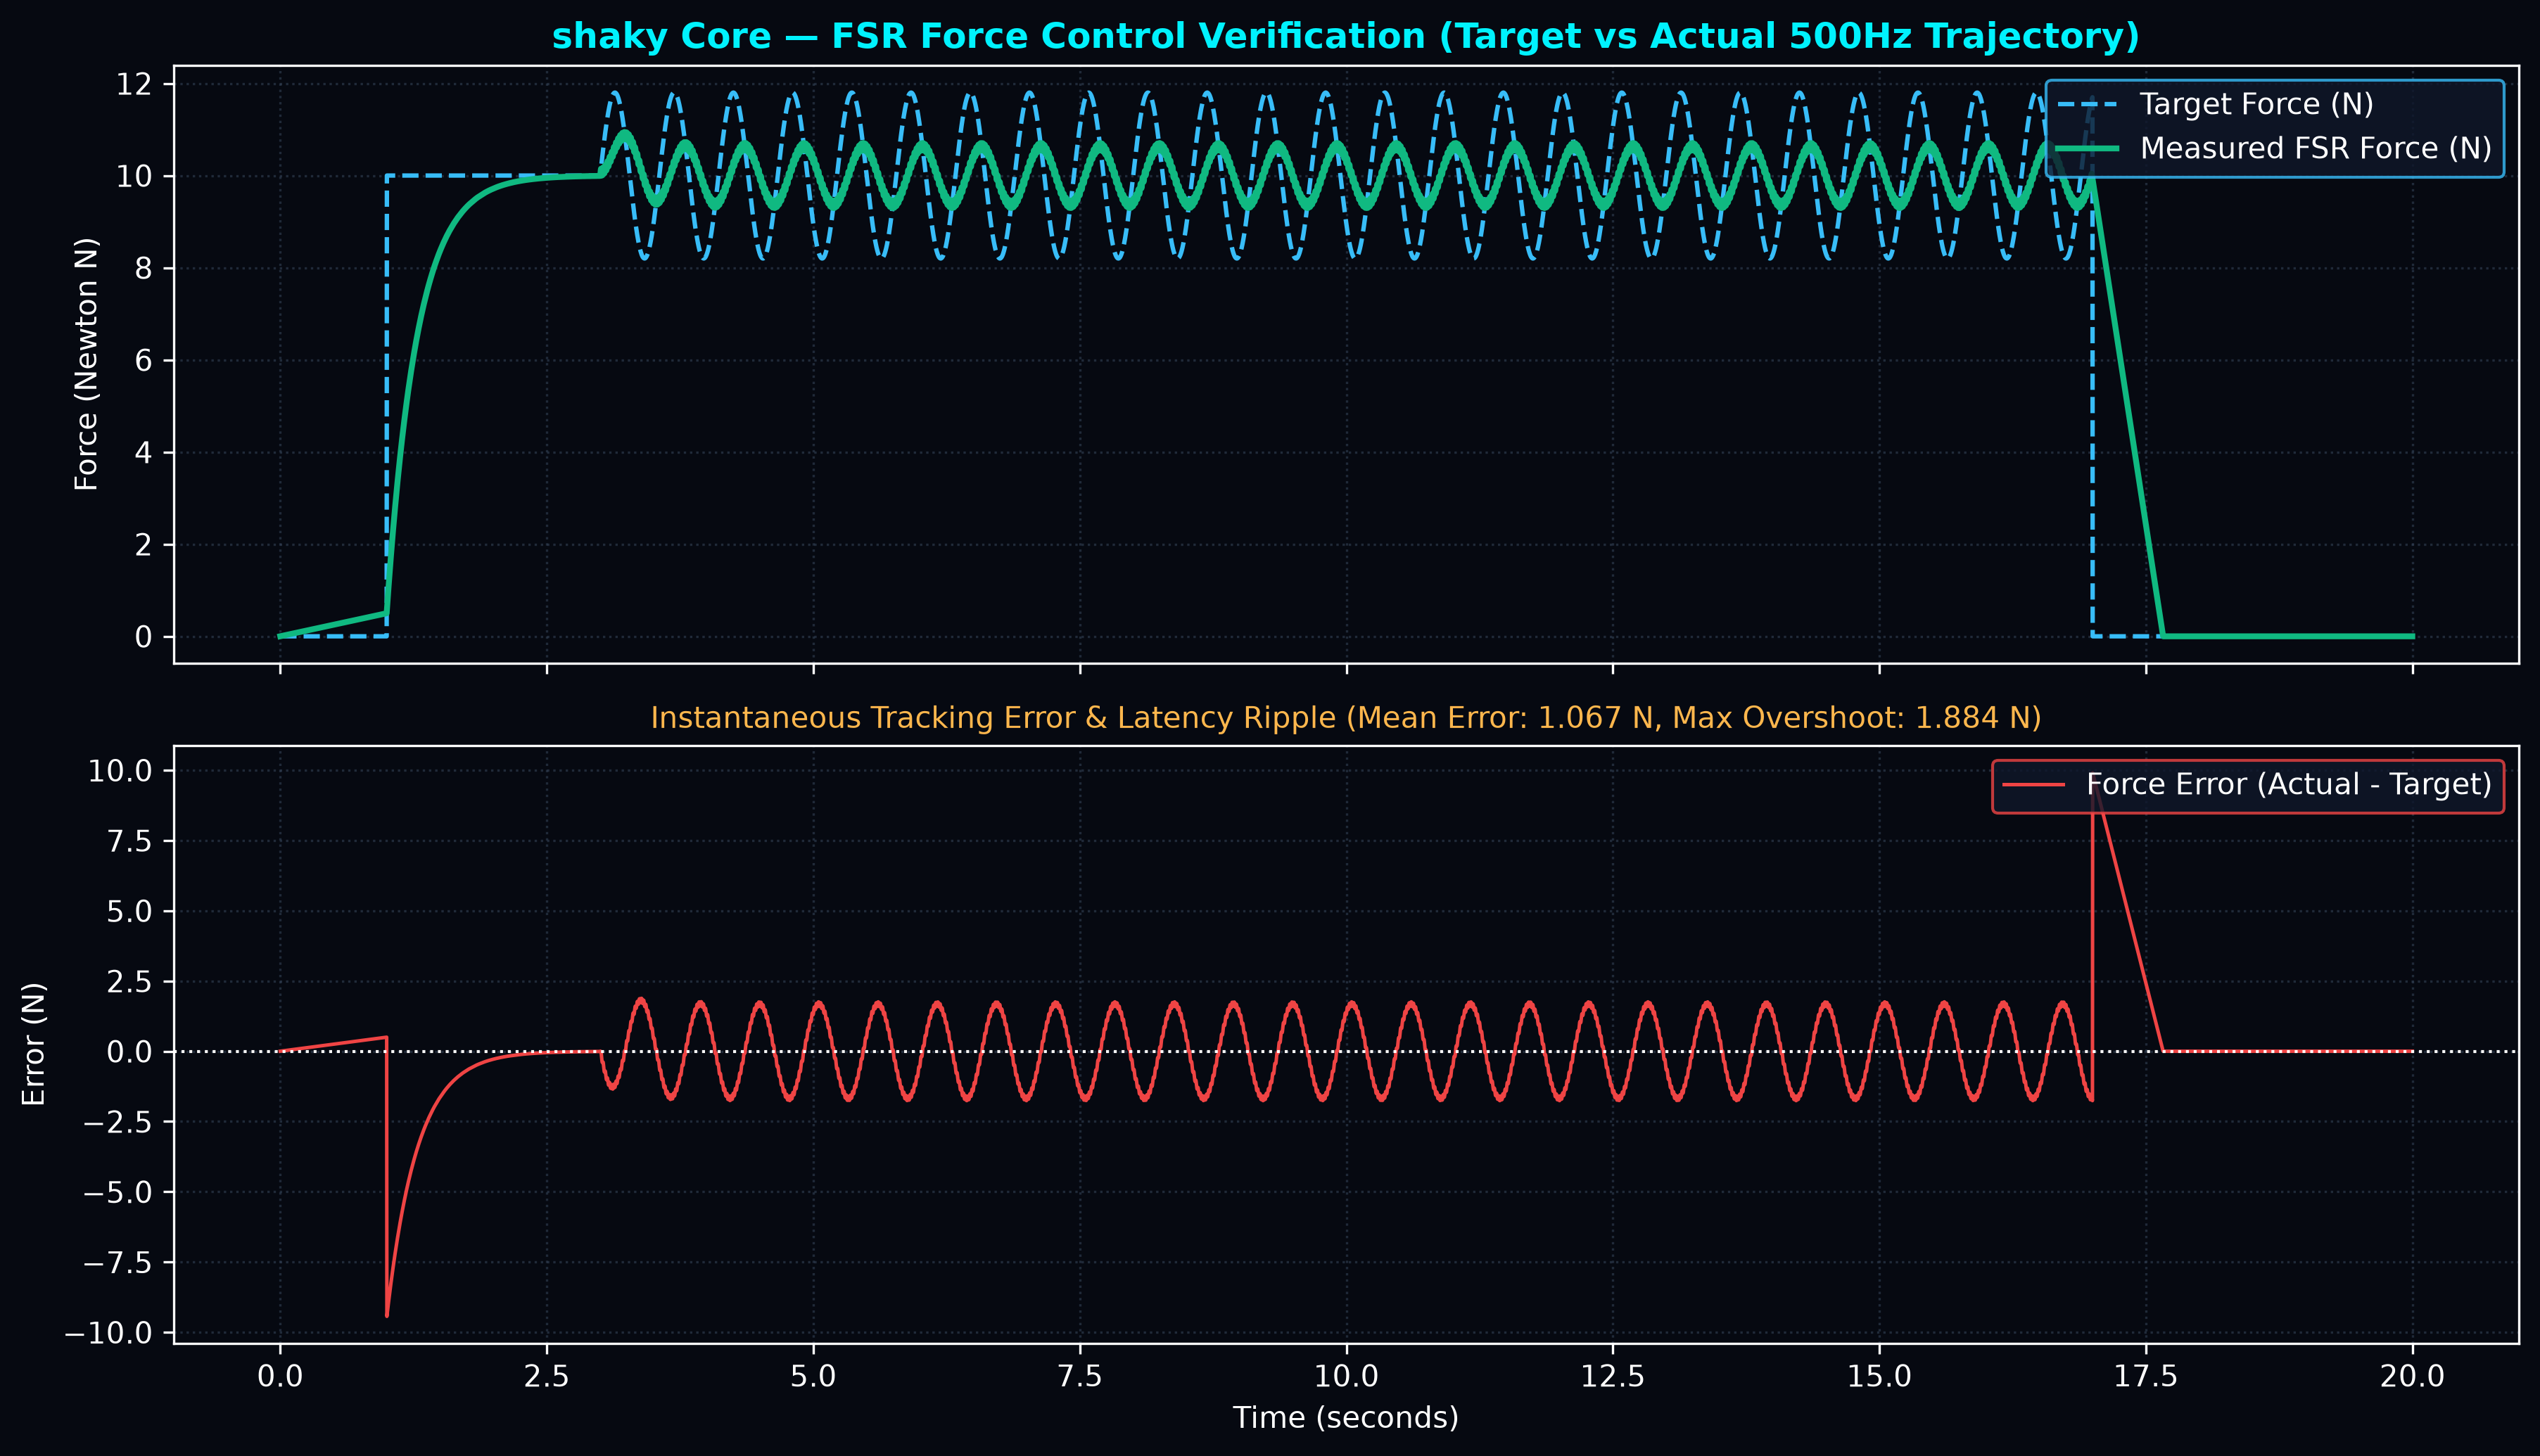
Task: Click error axis tick label '−7.5'
Action: [x=117, y=1263]
